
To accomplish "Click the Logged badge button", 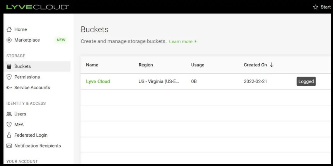I will coord(306,81).
